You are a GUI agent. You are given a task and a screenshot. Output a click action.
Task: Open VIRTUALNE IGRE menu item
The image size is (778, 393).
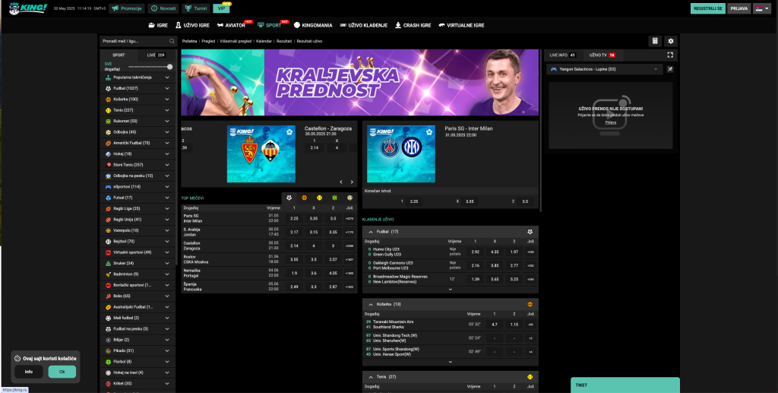tap(461, 25)
